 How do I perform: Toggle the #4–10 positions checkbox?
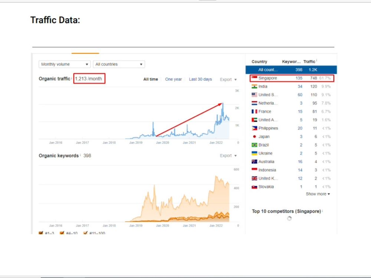[62, 233]
